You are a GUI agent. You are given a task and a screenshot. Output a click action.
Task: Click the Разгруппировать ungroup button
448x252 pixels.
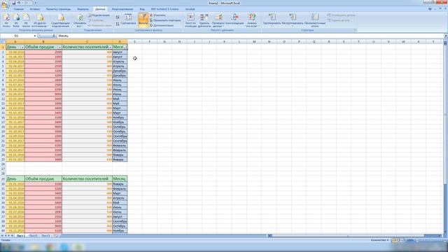tap(292, 20)
